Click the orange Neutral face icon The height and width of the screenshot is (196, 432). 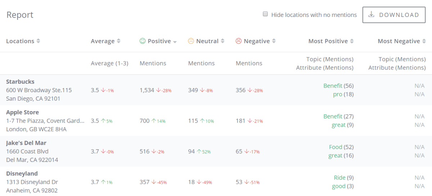(x=191, y=41)
